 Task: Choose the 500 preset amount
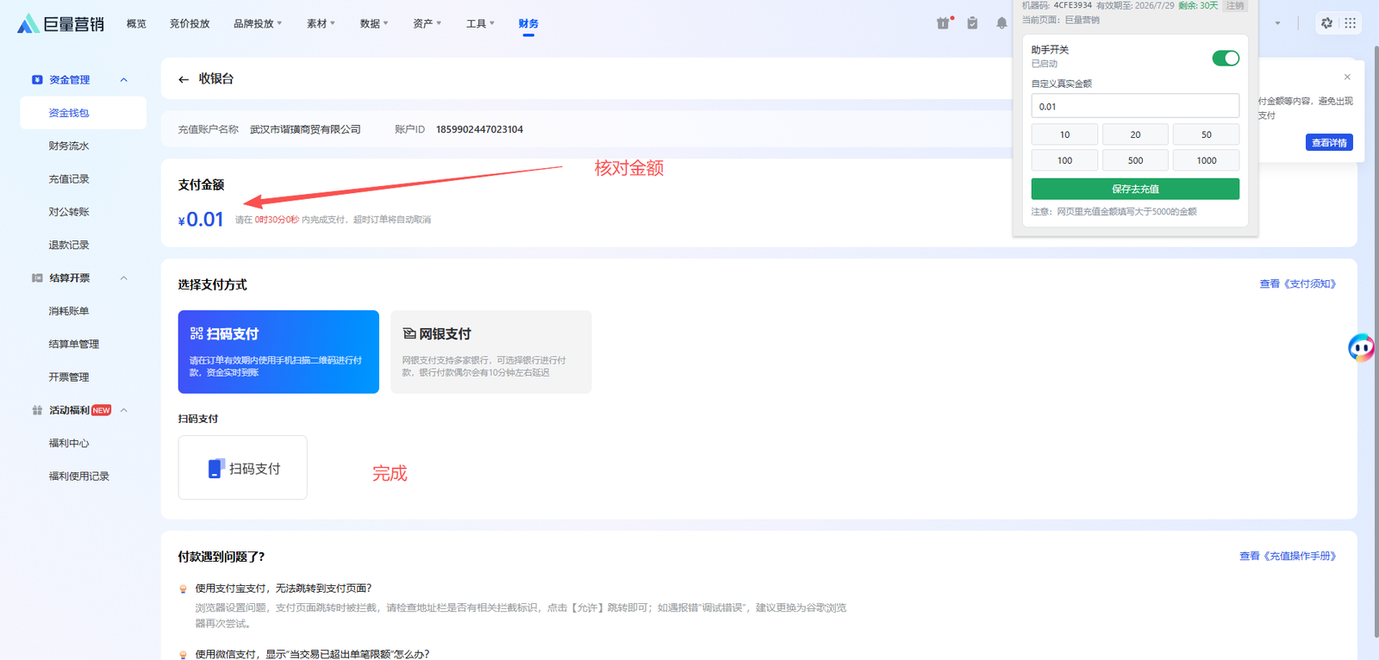click(x=1135, y=160)
